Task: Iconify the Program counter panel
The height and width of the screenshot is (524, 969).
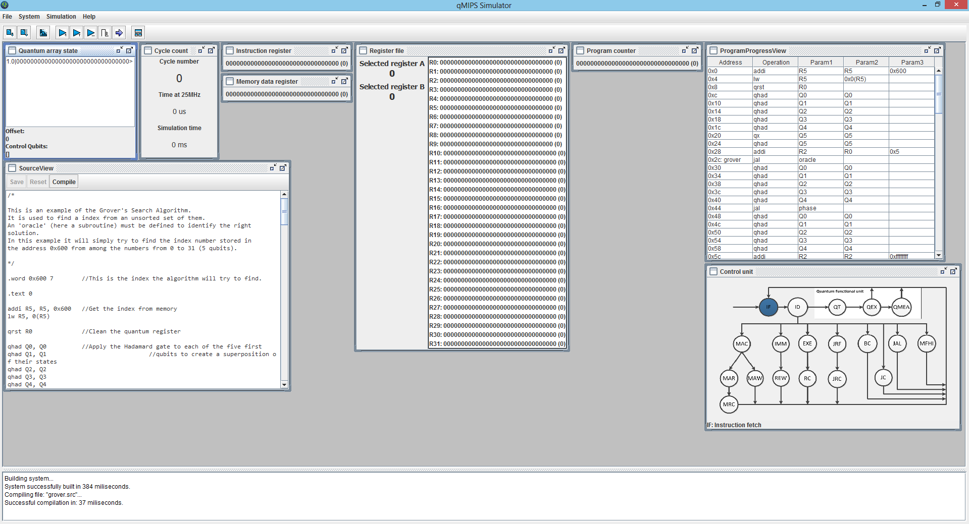Action: pyautogui.click(x=685, y=50)
